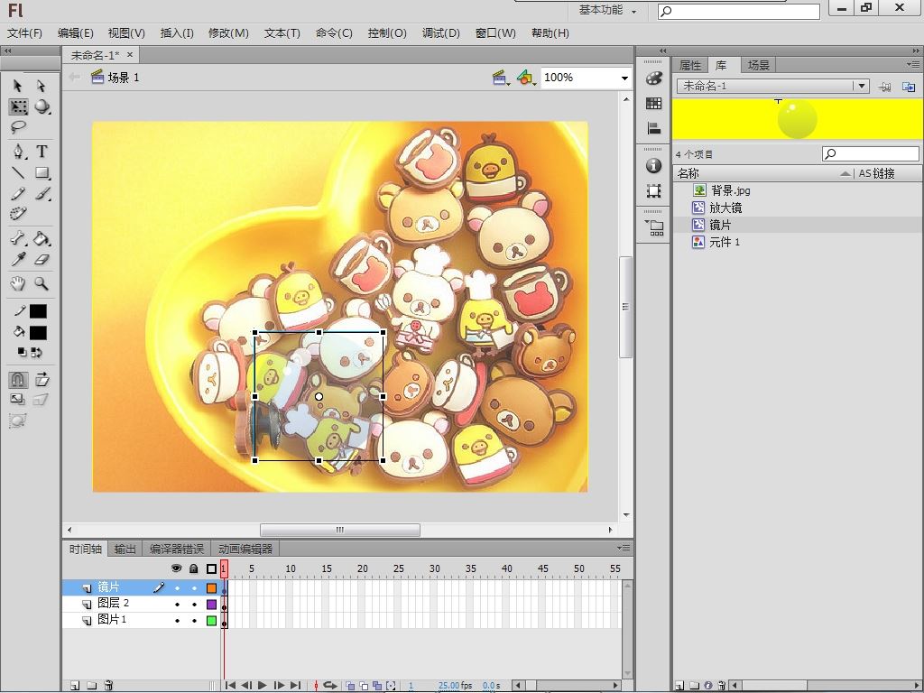This screenshot has height=693, width=924.
Task: Open the Color panel palette icon
Action: 654,79
